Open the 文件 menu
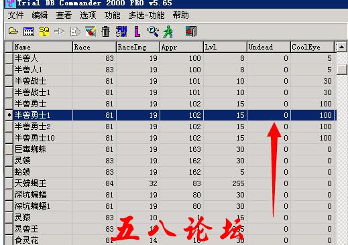 (x=15, y=15)
